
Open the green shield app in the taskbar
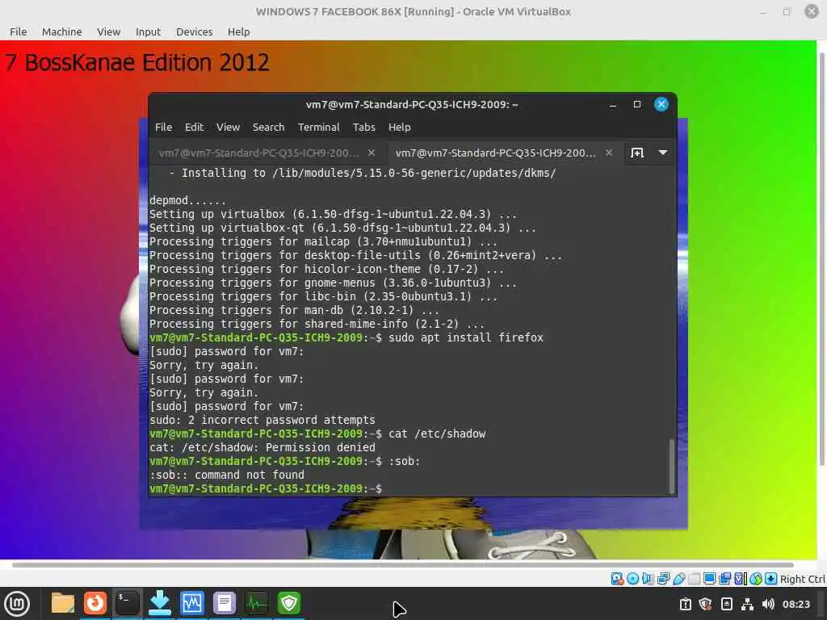[289, 603]
